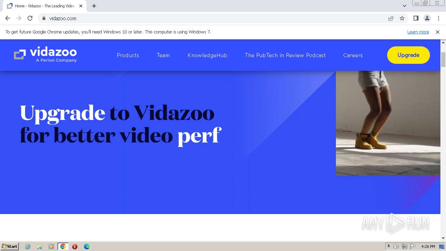
Task: View site information padlock icon
Action: coord(44,18)
